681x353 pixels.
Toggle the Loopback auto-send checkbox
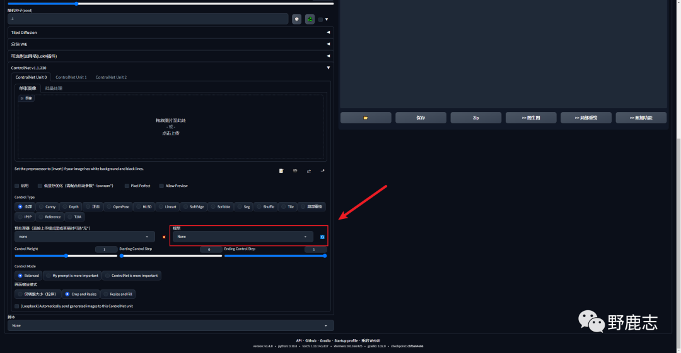point(17,306)
